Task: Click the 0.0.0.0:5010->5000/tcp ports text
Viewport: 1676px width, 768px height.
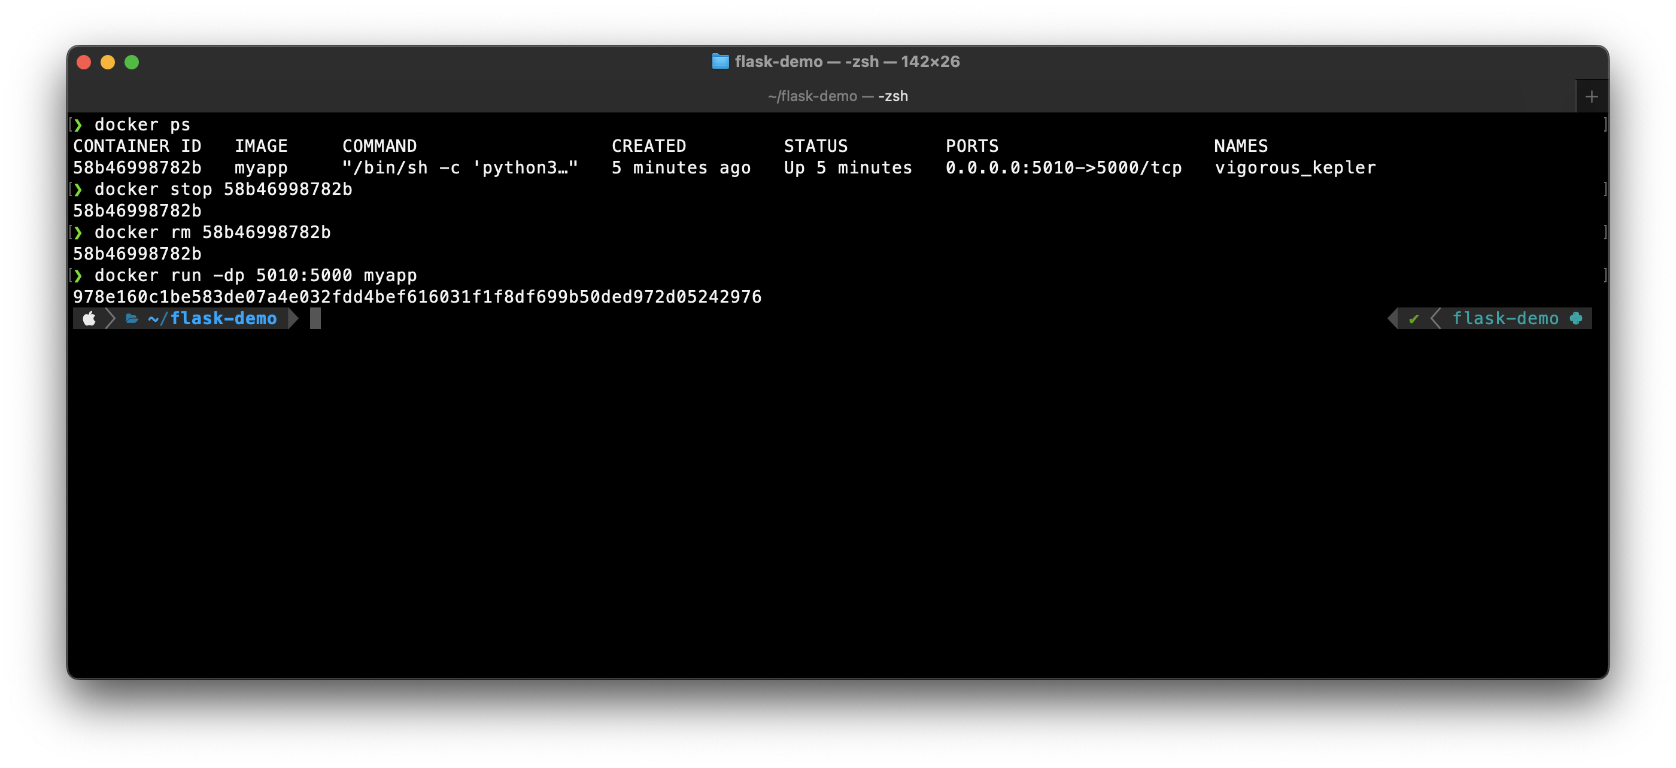Action: (x=1063, y=168)
